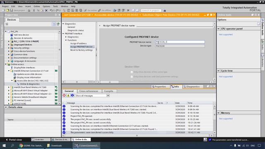
Task: Select Assign IP address in navigation
Action: [78, 43]
